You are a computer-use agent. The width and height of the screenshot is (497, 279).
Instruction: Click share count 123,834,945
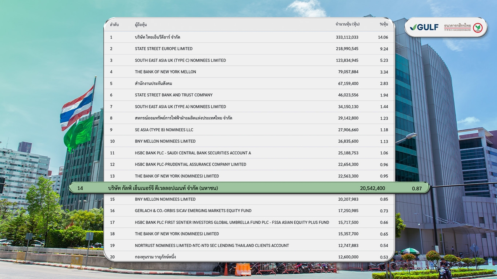pyautogui.click(x=347, y=60)
